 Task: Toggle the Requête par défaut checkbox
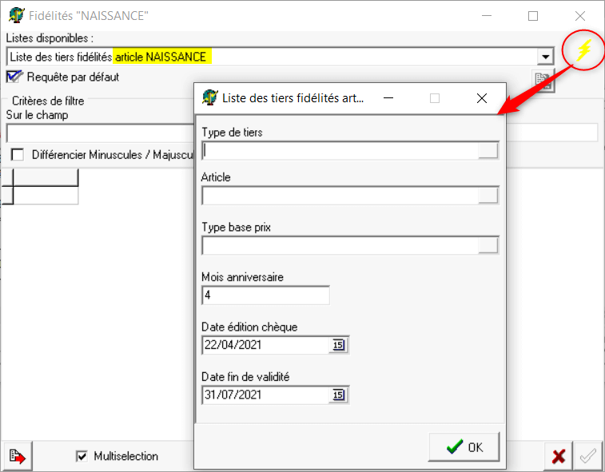point(14,77)
